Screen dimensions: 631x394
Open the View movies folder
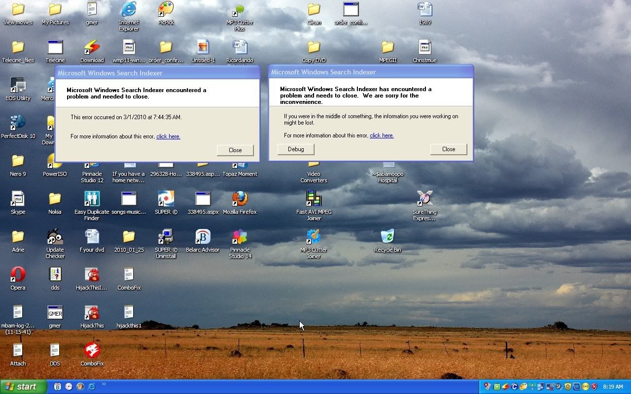click(x=18, y=13)
